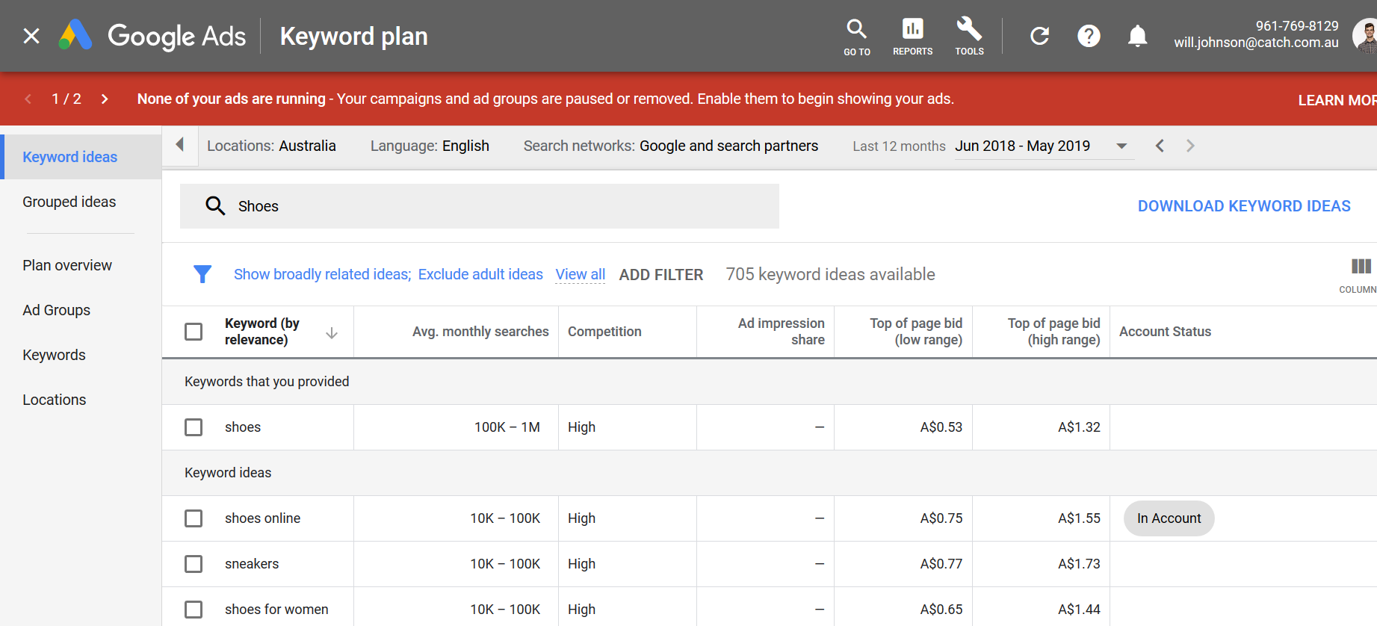Click the blue filter funnel icon

202,274
